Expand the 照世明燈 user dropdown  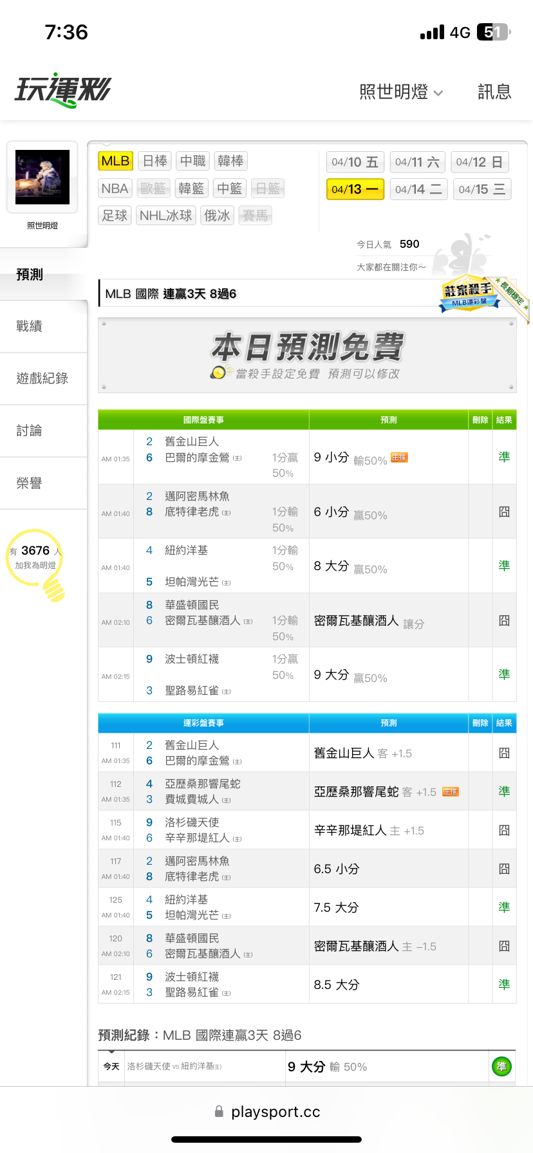(x=401, y=92)
